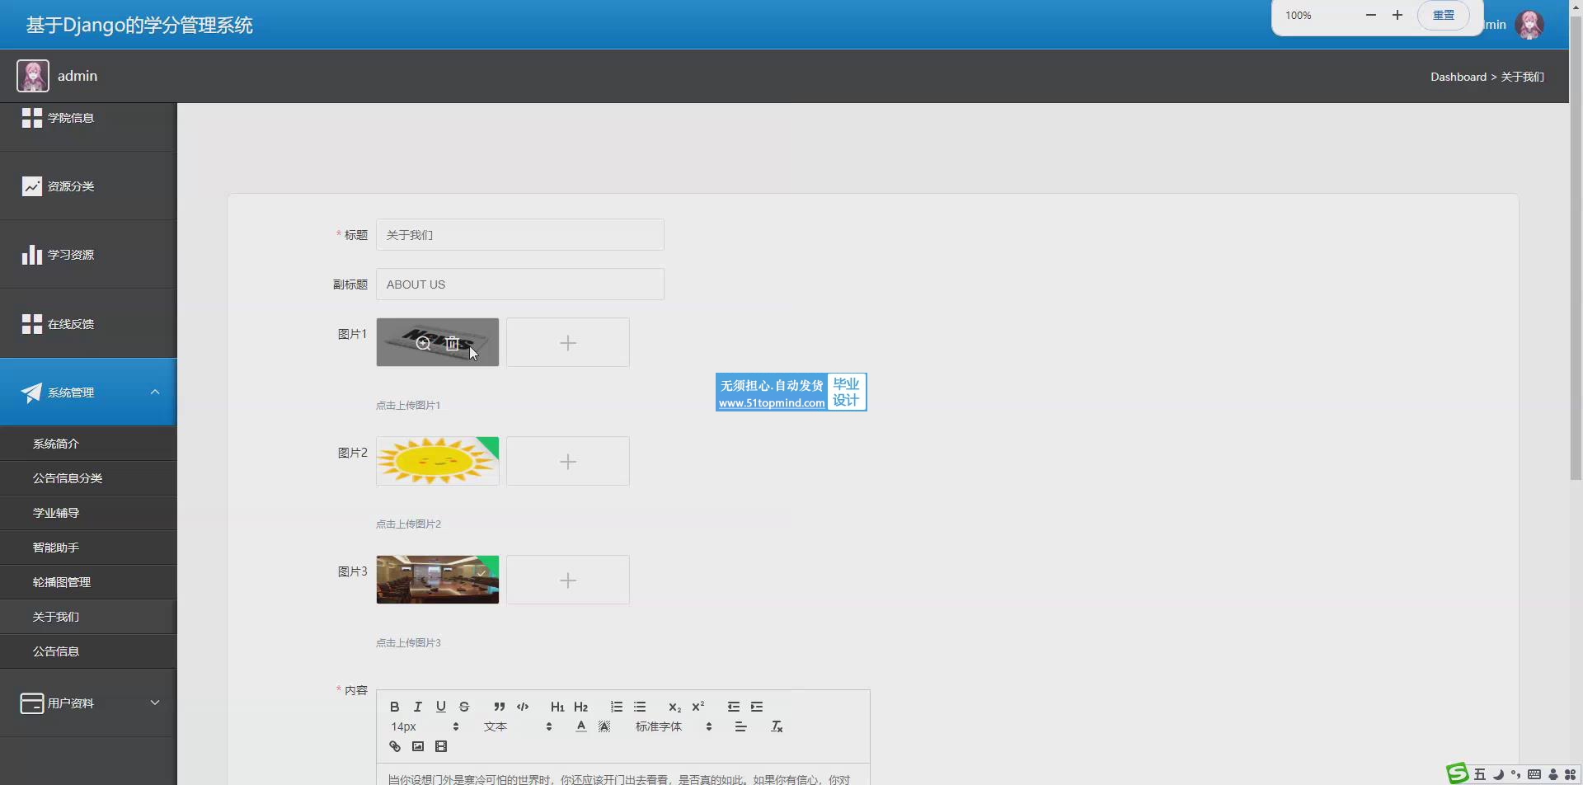The image size is (1583, 785).
Task: Delete 图片1 with the trash icon
Action: 452,343
